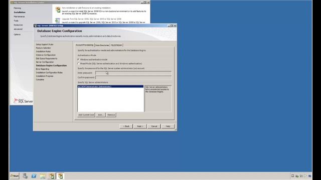This screenshot has width=321, height=180.
Task: Click the Add Current User button
Action: [86, 115]
